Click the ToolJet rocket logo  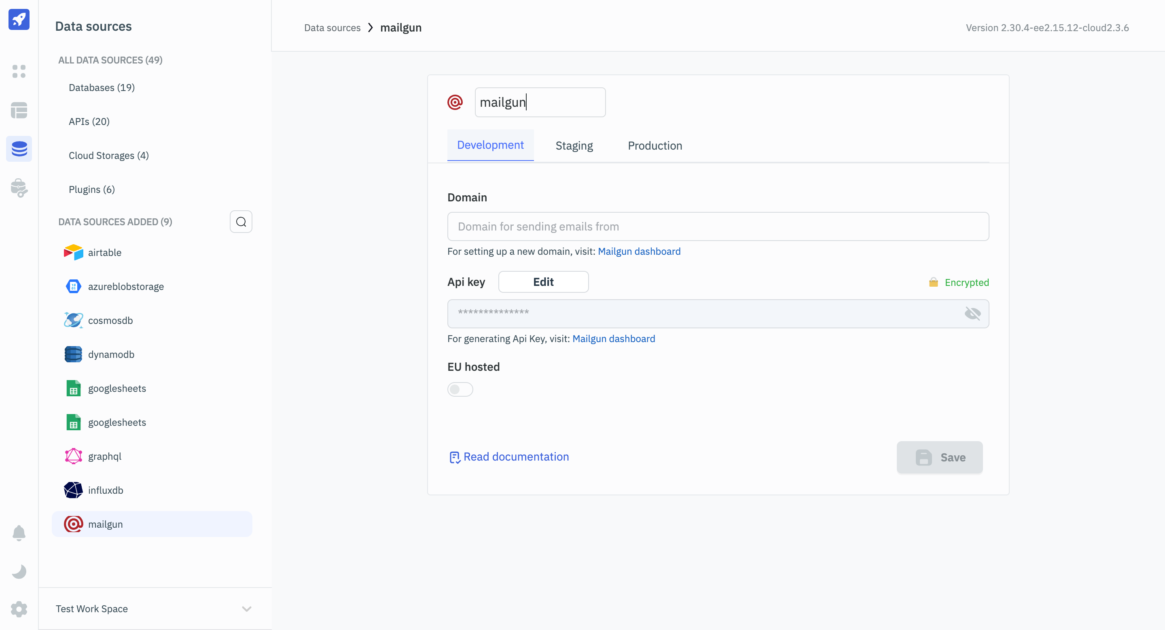pos(19,19)
